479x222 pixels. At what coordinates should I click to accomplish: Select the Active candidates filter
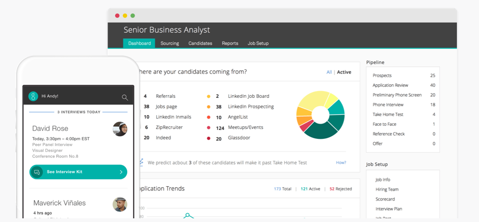344,72
